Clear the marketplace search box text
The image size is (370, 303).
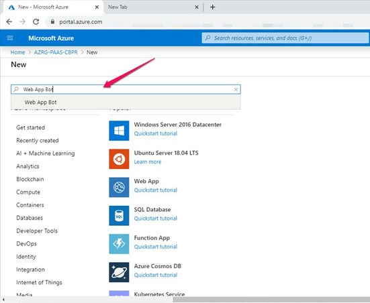tap(236, 89)
